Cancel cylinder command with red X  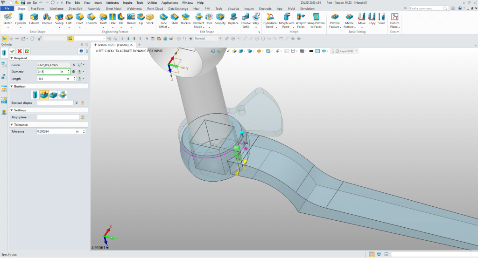[x=20, y=51]
